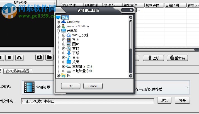Cancel the output directory dialog
The width and height of the screenshot is (199, 114).
[93, 86]
